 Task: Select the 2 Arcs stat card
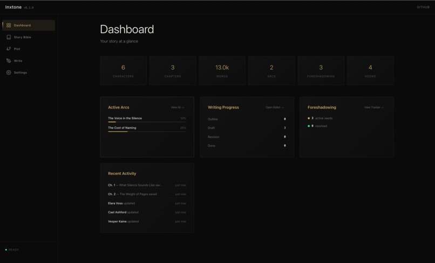tap(271, 70)
